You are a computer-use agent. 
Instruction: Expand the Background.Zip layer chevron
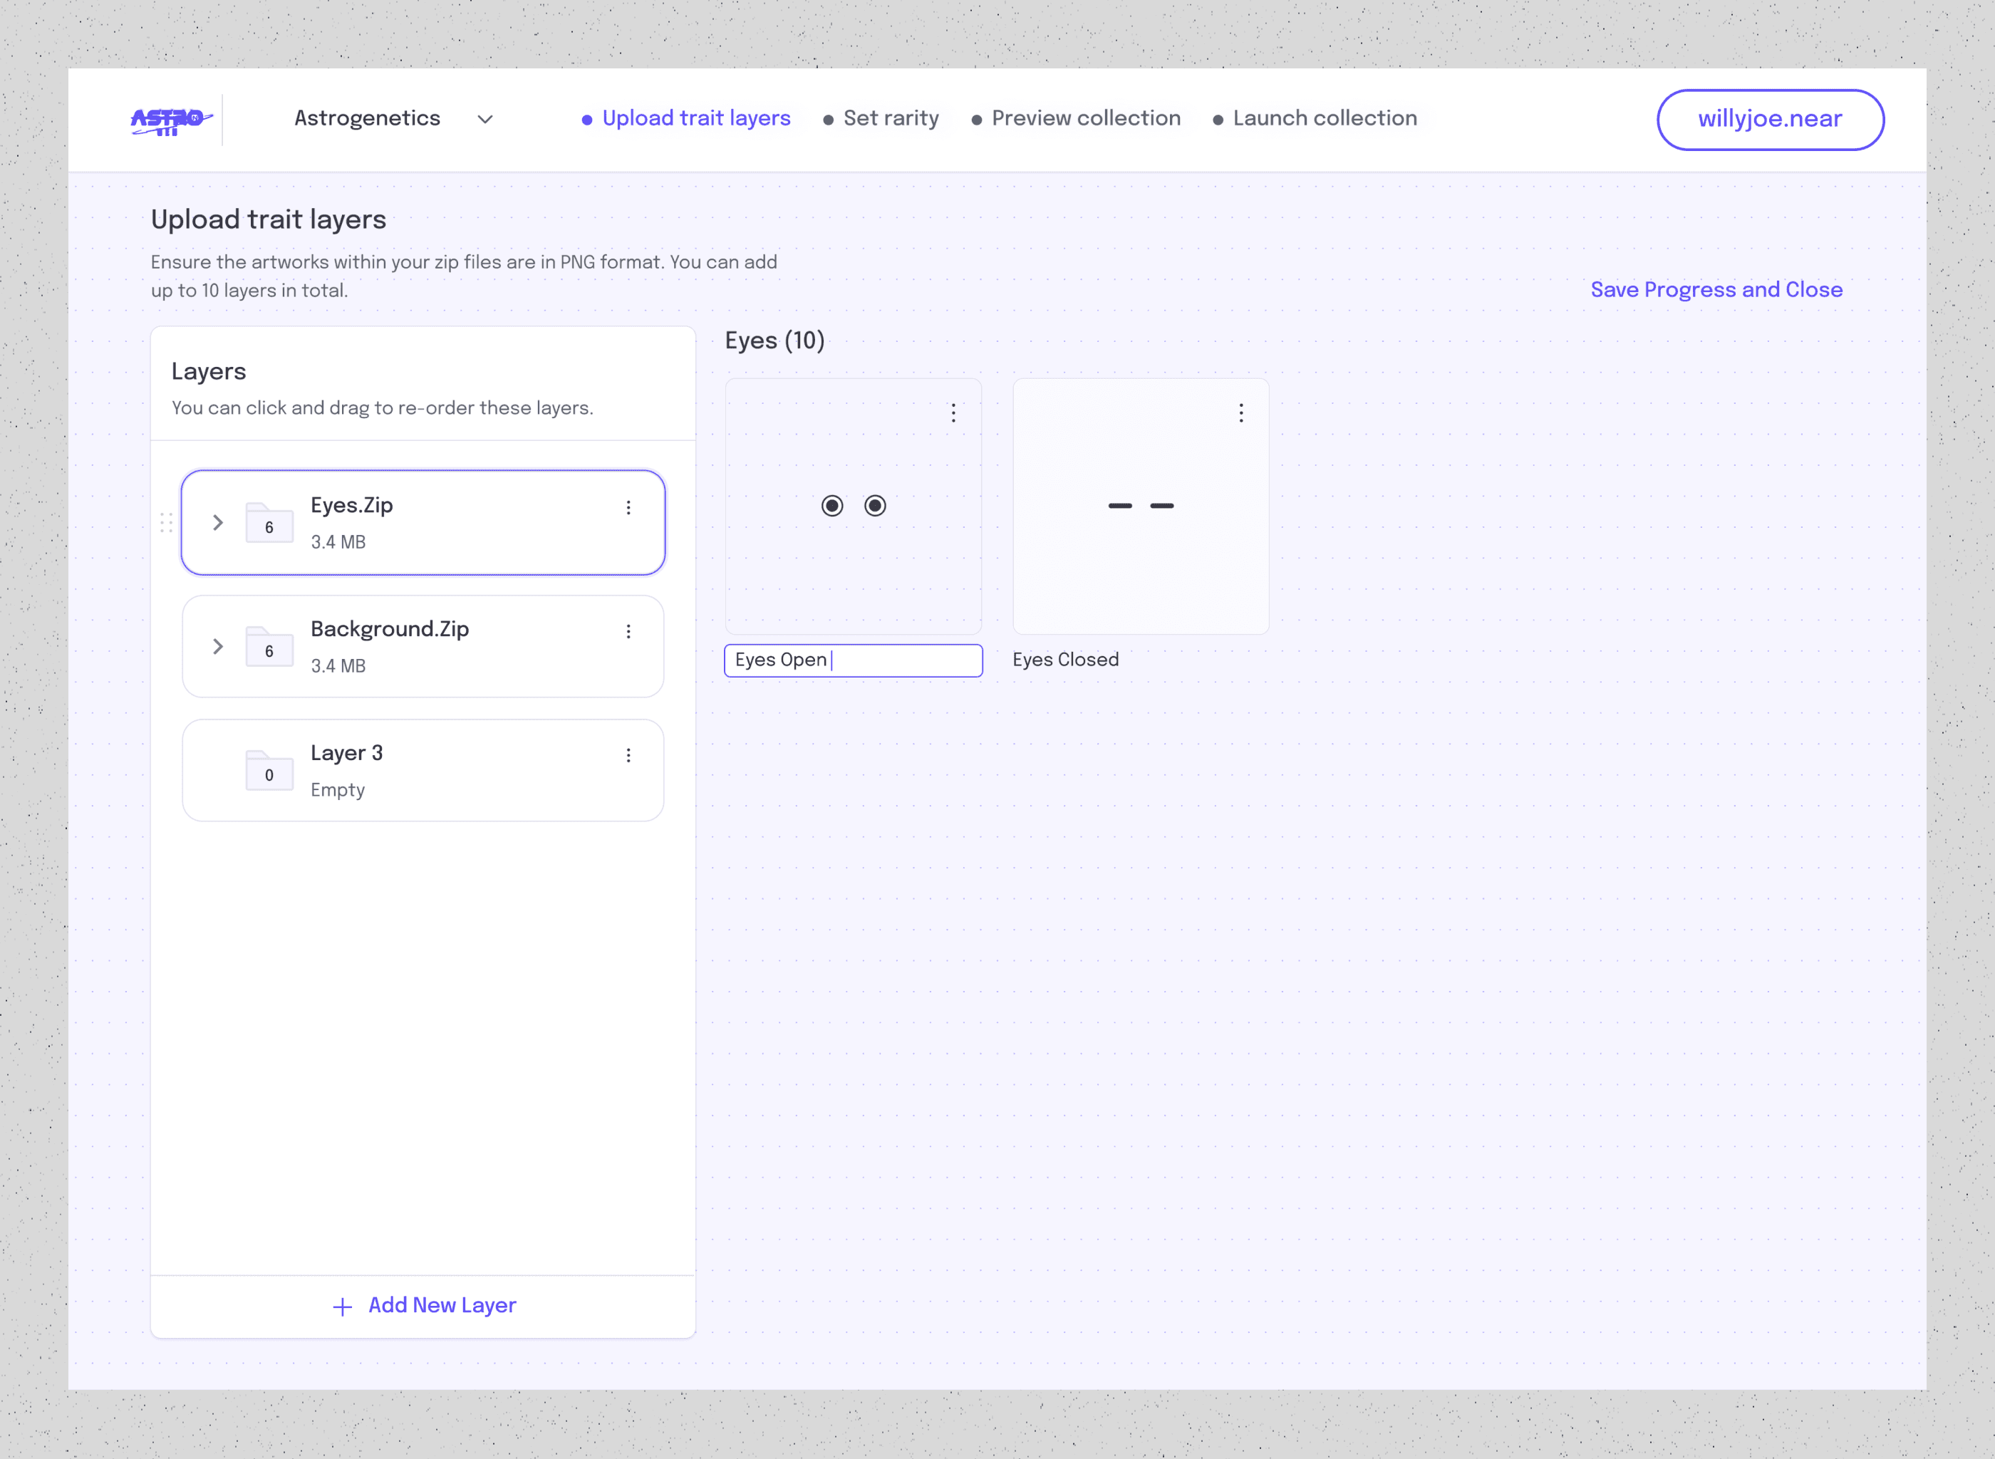(218, 646)
